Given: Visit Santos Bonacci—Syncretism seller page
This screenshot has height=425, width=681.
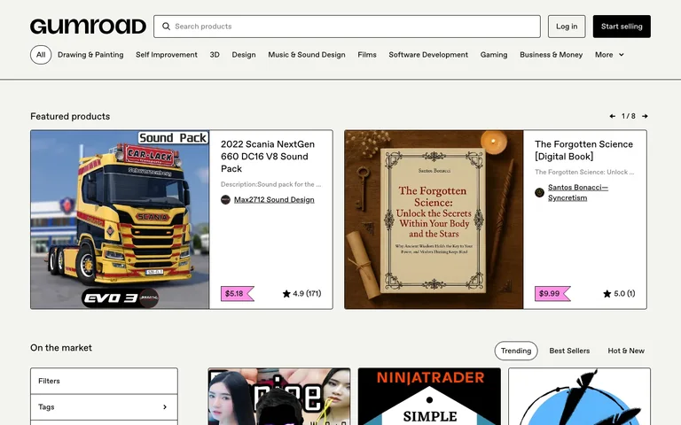Looking at the screenshot, I should pos(578,192).
